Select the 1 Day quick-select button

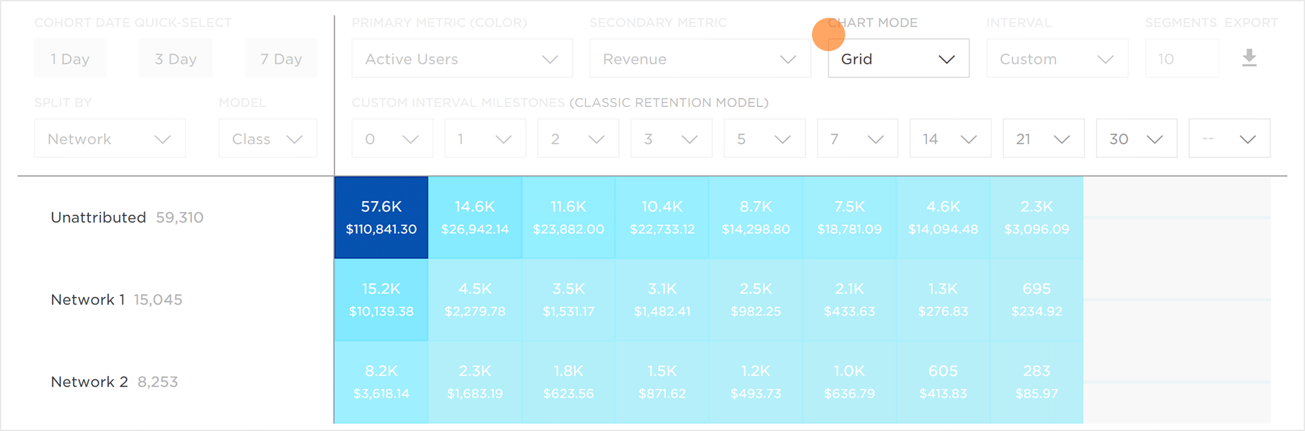[70, 58]
